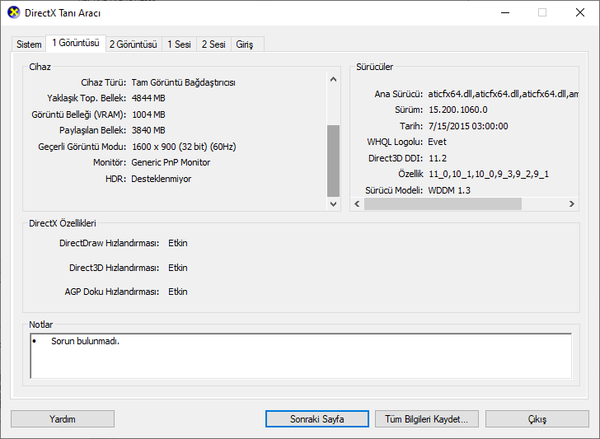Viewport: 600px width, 439px height.
Task: Click the Cihaz panel scroll up arrow
Action: coord(333,79)
